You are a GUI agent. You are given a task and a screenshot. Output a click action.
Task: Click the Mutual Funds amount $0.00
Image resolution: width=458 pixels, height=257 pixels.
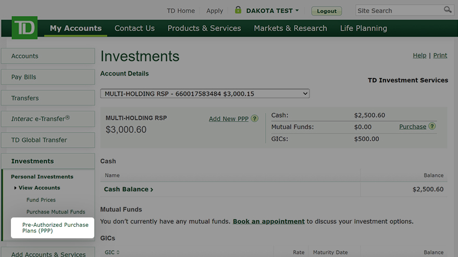363,127
